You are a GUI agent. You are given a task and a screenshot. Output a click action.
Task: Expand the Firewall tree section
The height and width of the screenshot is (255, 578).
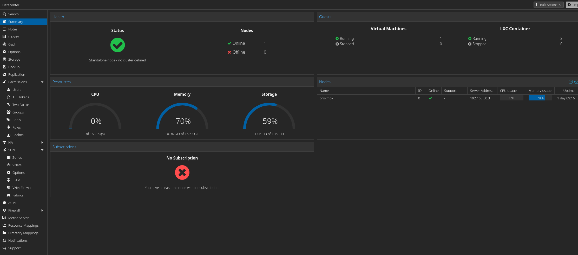coord(42,210)
